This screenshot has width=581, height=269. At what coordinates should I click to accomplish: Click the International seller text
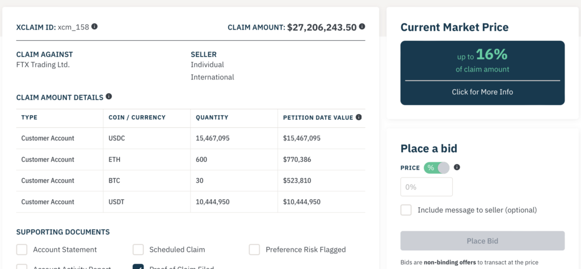212,77
